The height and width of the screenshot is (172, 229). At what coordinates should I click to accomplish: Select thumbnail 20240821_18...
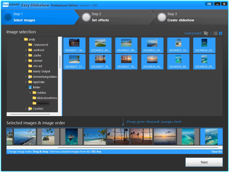click(74, 45)
